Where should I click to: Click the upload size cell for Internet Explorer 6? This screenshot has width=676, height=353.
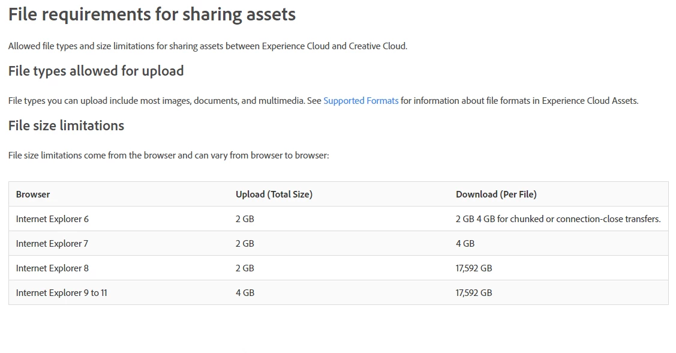click(x=245, y=219)
